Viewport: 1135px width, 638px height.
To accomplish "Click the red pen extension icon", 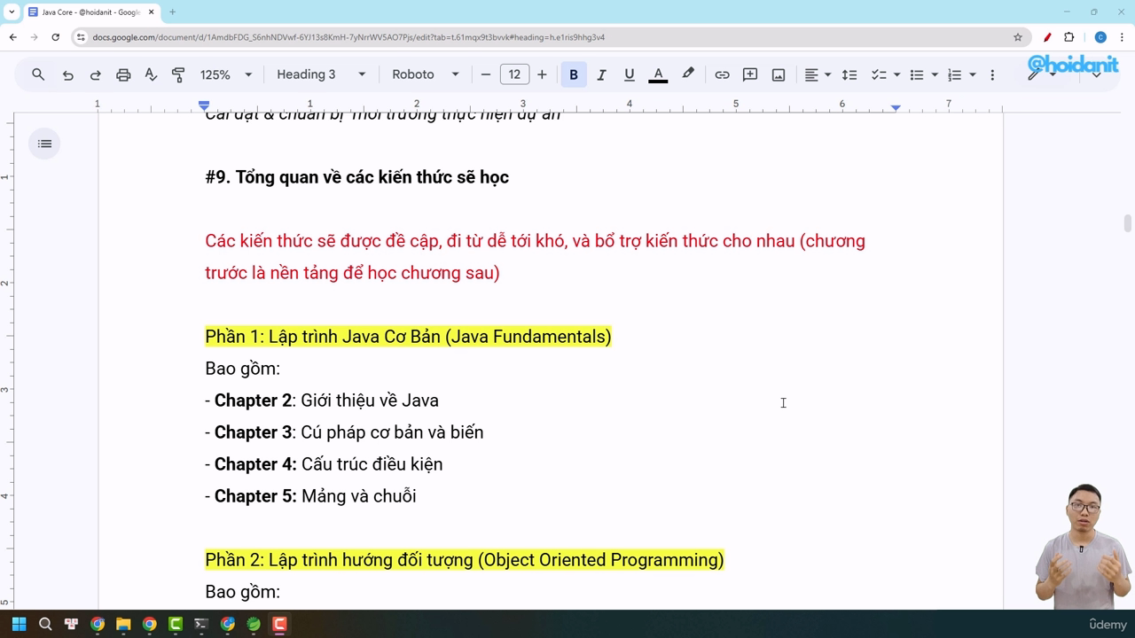I will click(1047, 37).
